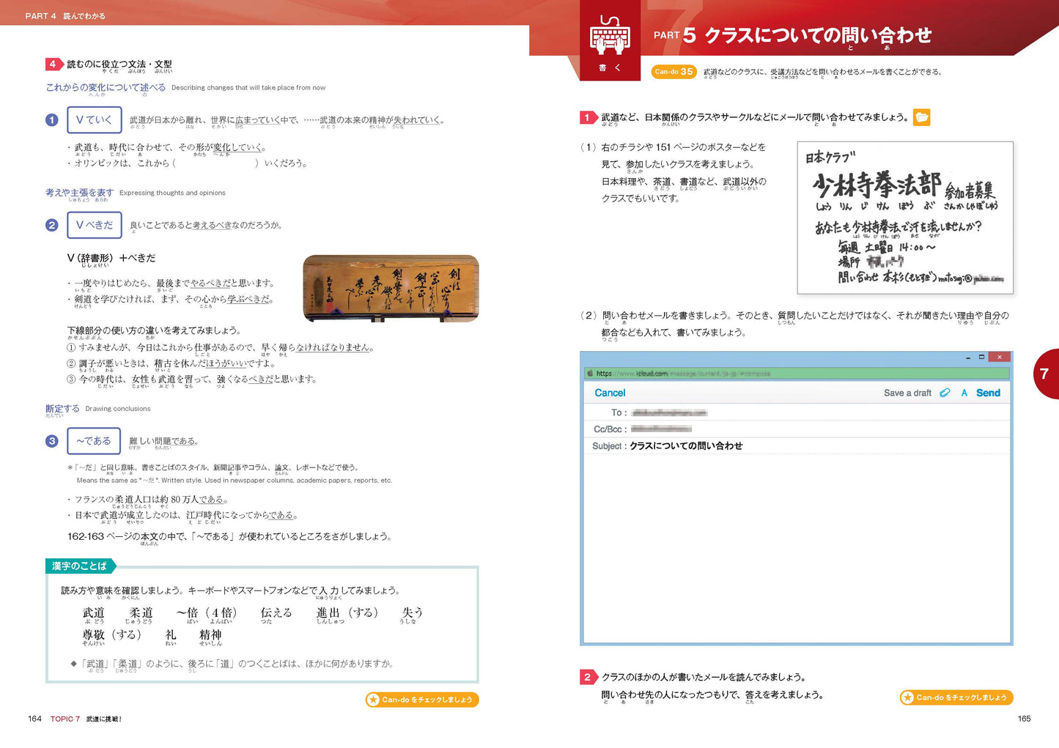Click the maximize icon of email window

click(x=981, y=357)
